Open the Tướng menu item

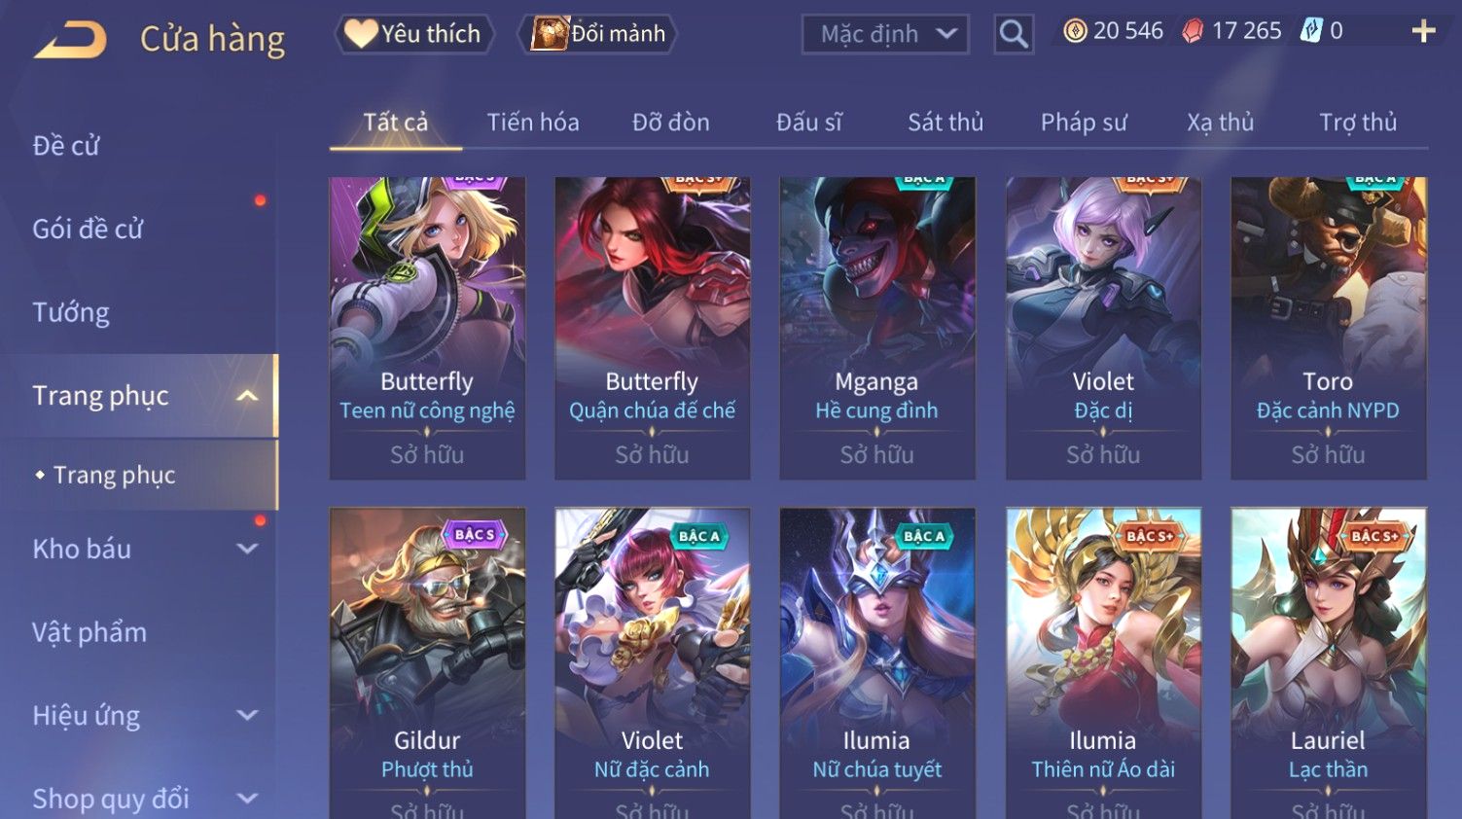click(71, 312)
